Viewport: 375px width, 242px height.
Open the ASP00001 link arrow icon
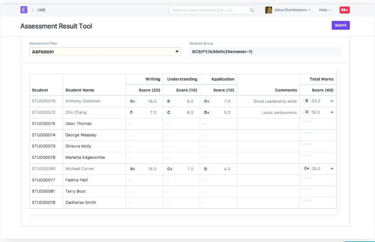[177, 52]
